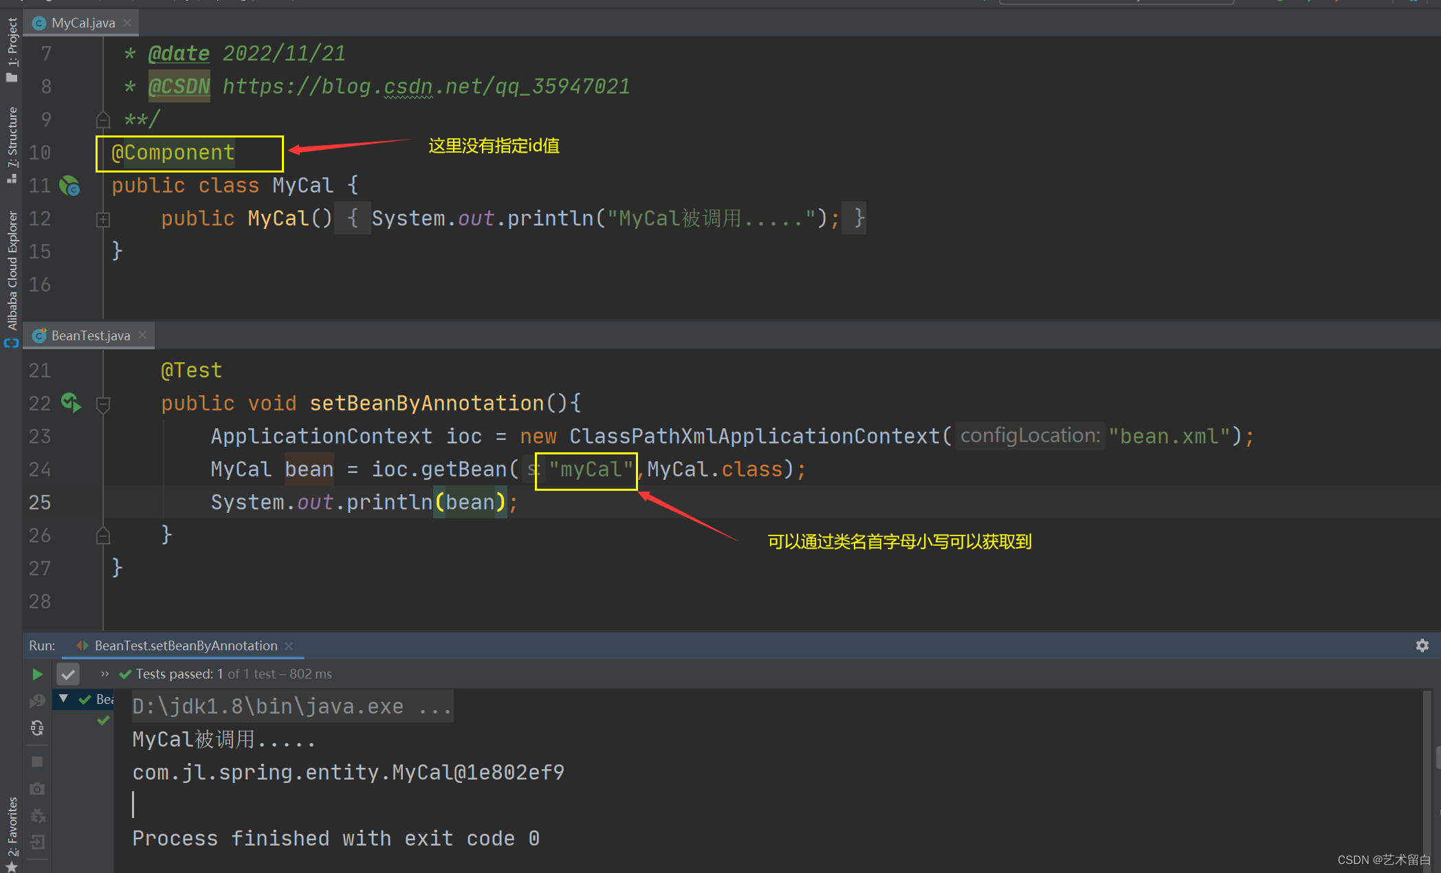The image size is (1441, 873).
Task: Click Dump Threads camera icon
Action: click(37, 788)
